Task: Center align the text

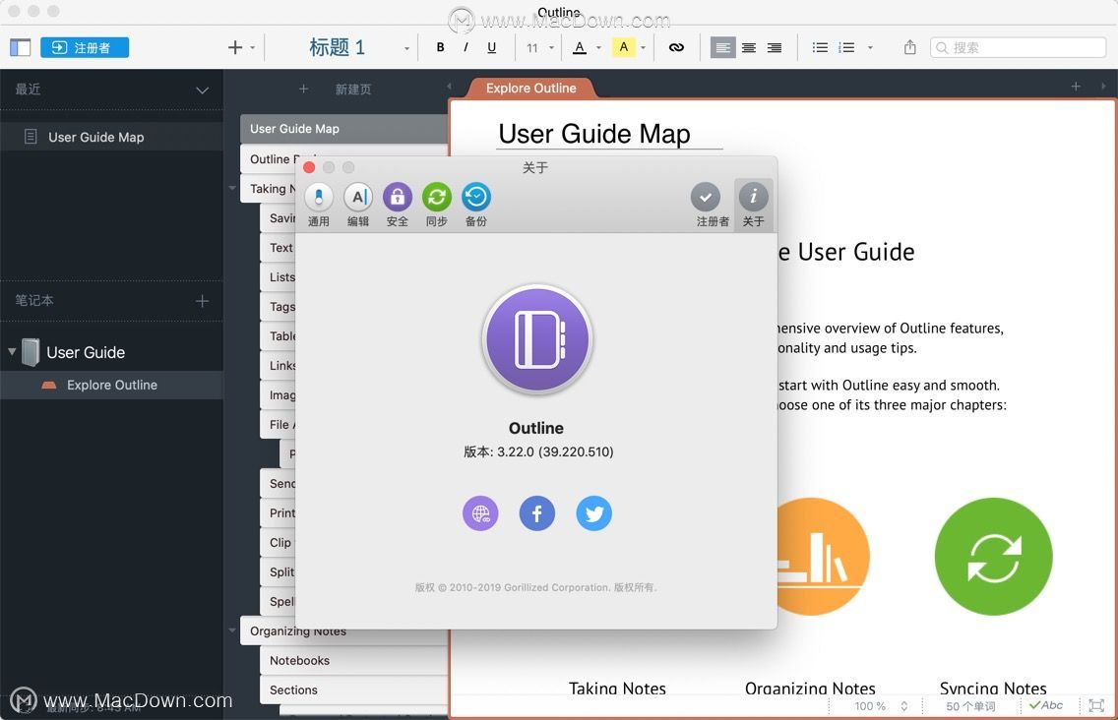Action: (x=749, y=48)
